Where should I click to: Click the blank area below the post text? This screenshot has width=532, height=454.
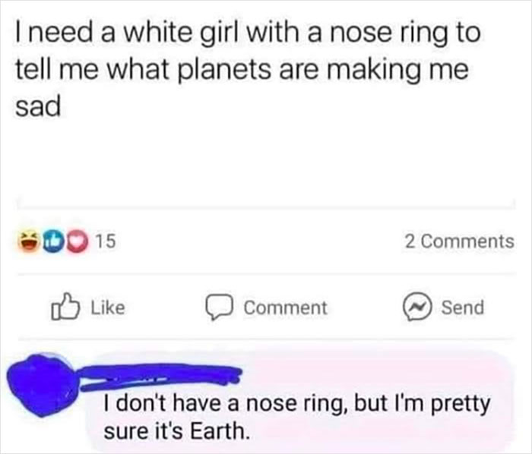(266, 159)
